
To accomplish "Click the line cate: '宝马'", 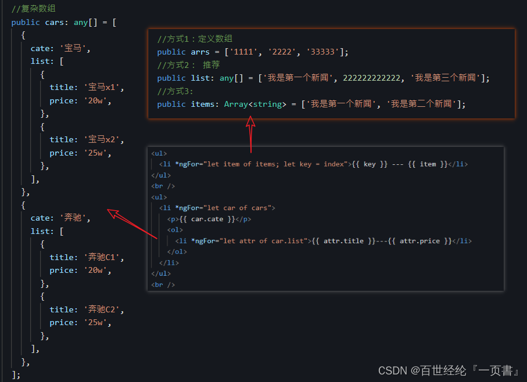I will (x=60, y=48).
